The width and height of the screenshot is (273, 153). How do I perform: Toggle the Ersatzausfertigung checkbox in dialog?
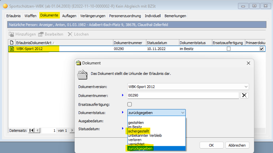pyautogui.click(x=130, y=104)
